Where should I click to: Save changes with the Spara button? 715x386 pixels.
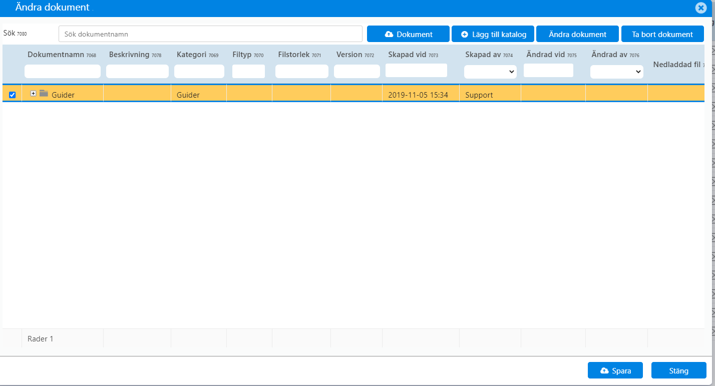(616, 370)
